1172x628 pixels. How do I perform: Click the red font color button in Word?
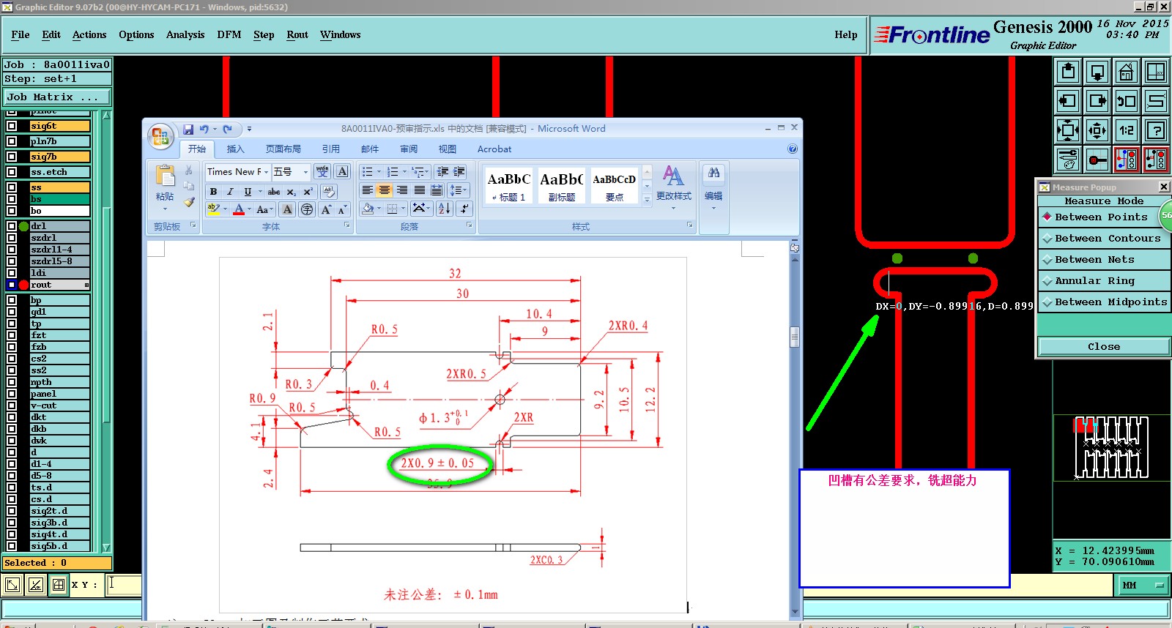coord(238,209)
